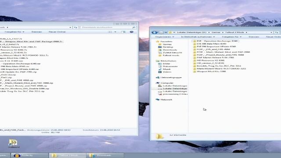Viewport: 281px width, 158px height.
Task: Select folder 'HD_version_2_72-6341'
Action: [x=210, y=63]
